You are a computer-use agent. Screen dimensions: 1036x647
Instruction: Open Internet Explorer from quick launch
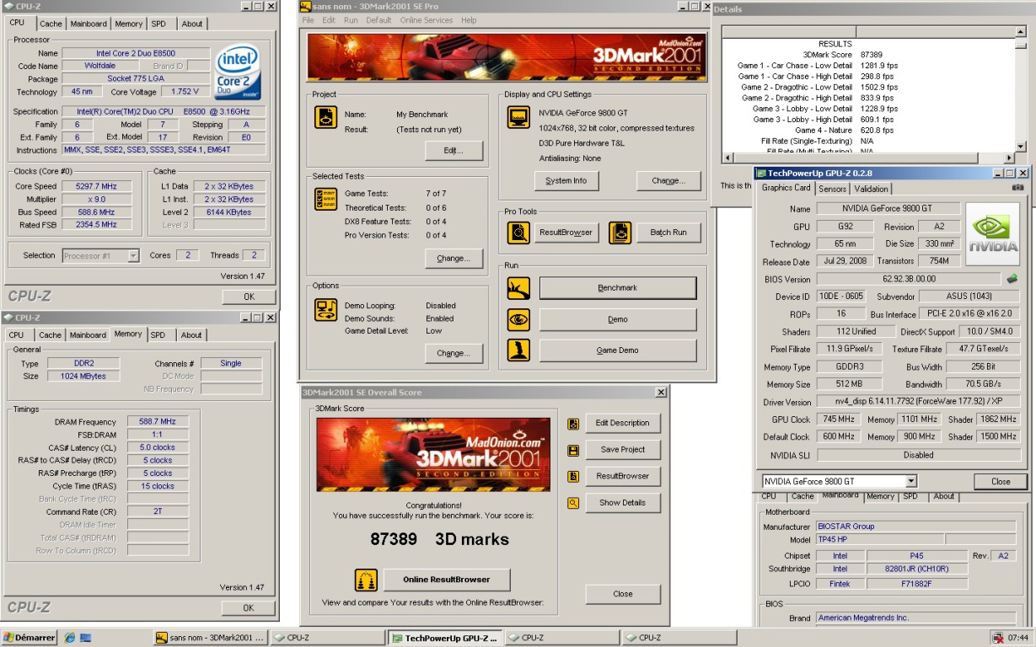click(x=69, y=638)
